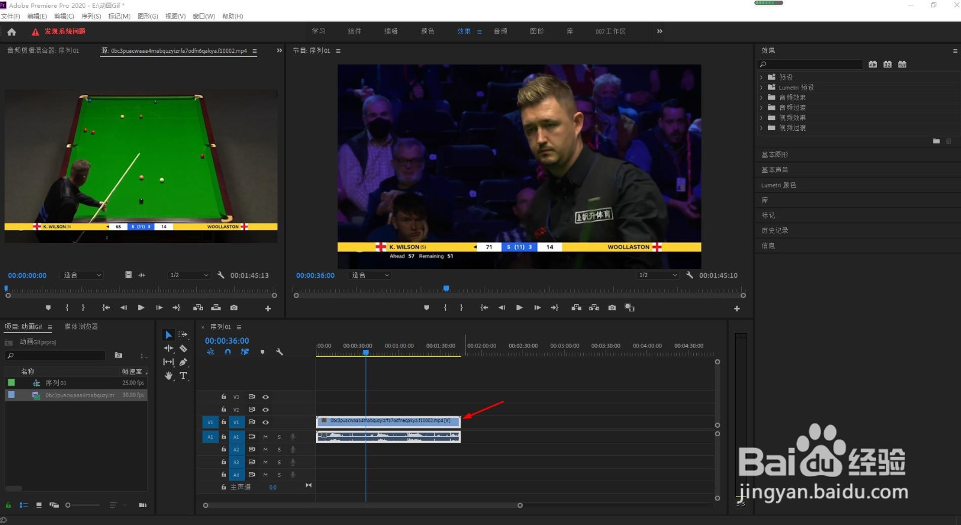The height and width of the screenshot is (525, 961).
Task: Expand 音频效果 folder
Action: (761, 98)
